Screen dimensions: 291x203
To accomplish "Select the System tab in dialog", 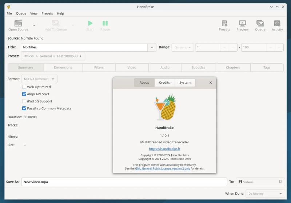I will 185,82.
